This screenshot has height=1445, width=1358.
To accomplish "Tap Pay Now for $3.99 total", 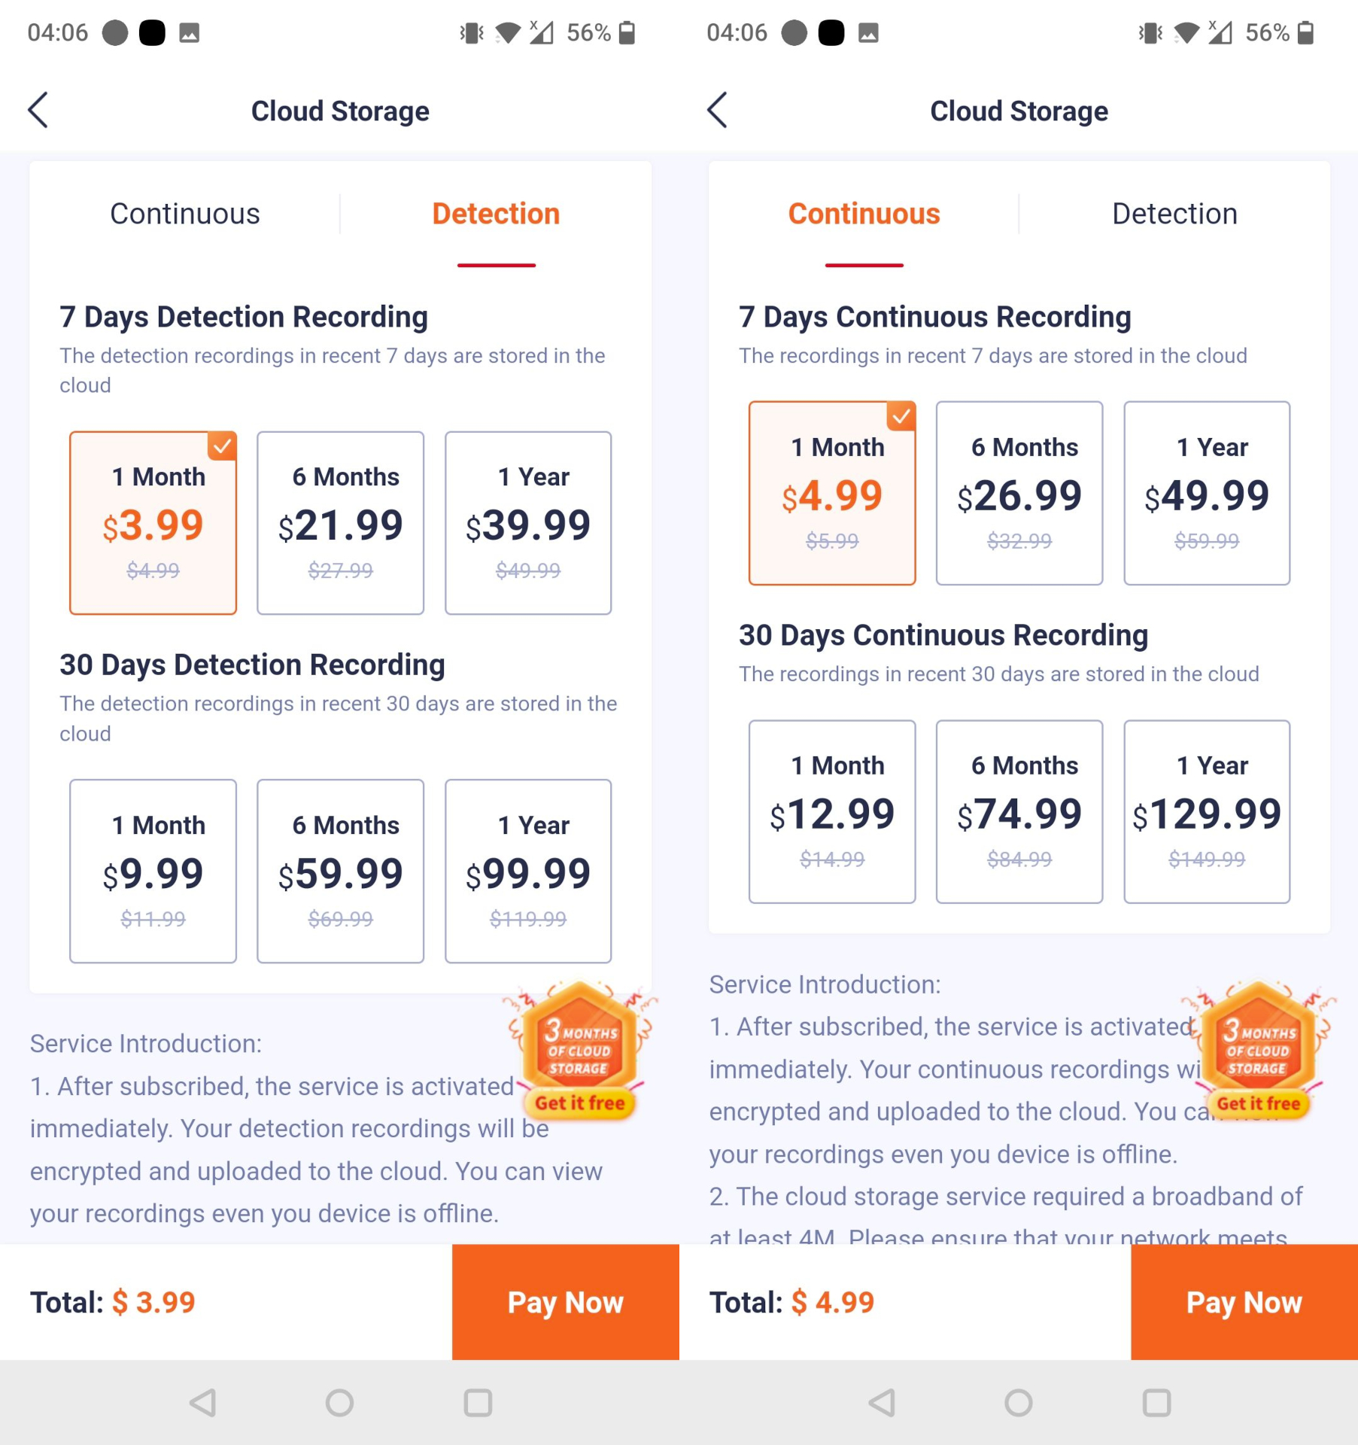I will (565, 1302).
